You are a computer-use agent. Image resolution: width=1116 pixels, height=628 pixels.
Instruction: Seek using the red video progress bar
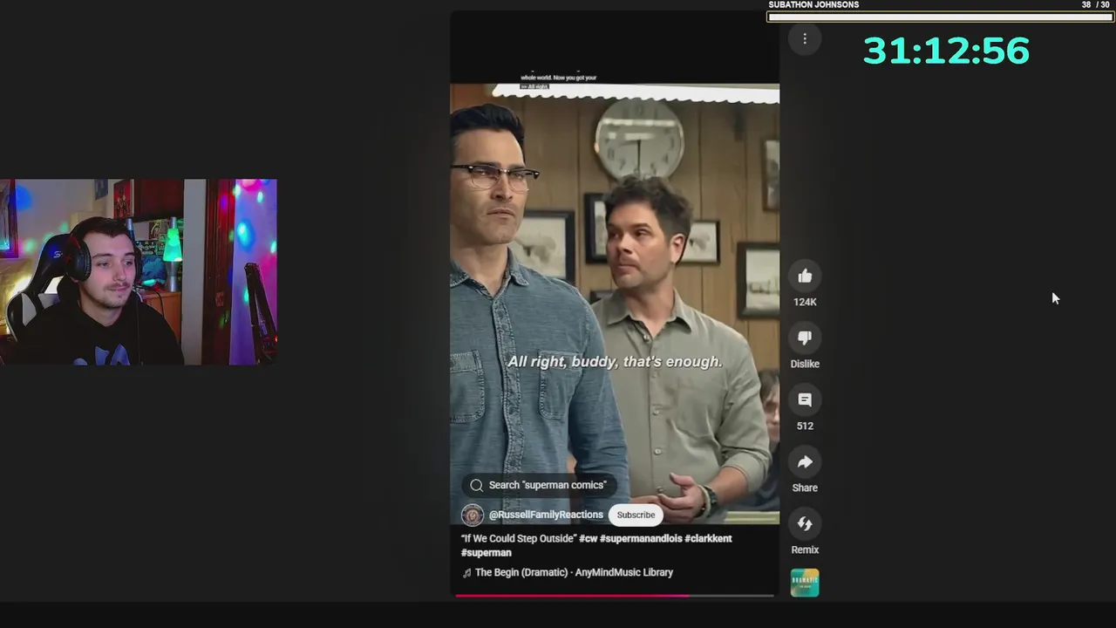pos(615,596)
